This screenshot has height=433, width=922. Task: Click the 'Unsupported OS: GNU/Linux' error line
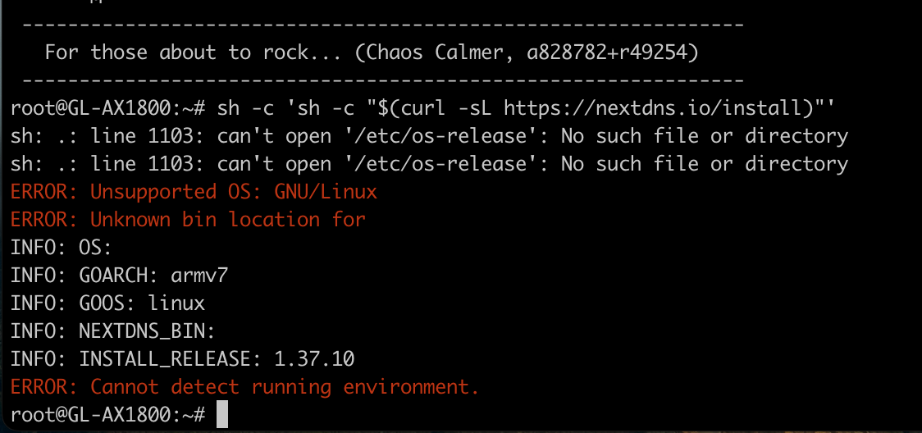pos(194,192)
